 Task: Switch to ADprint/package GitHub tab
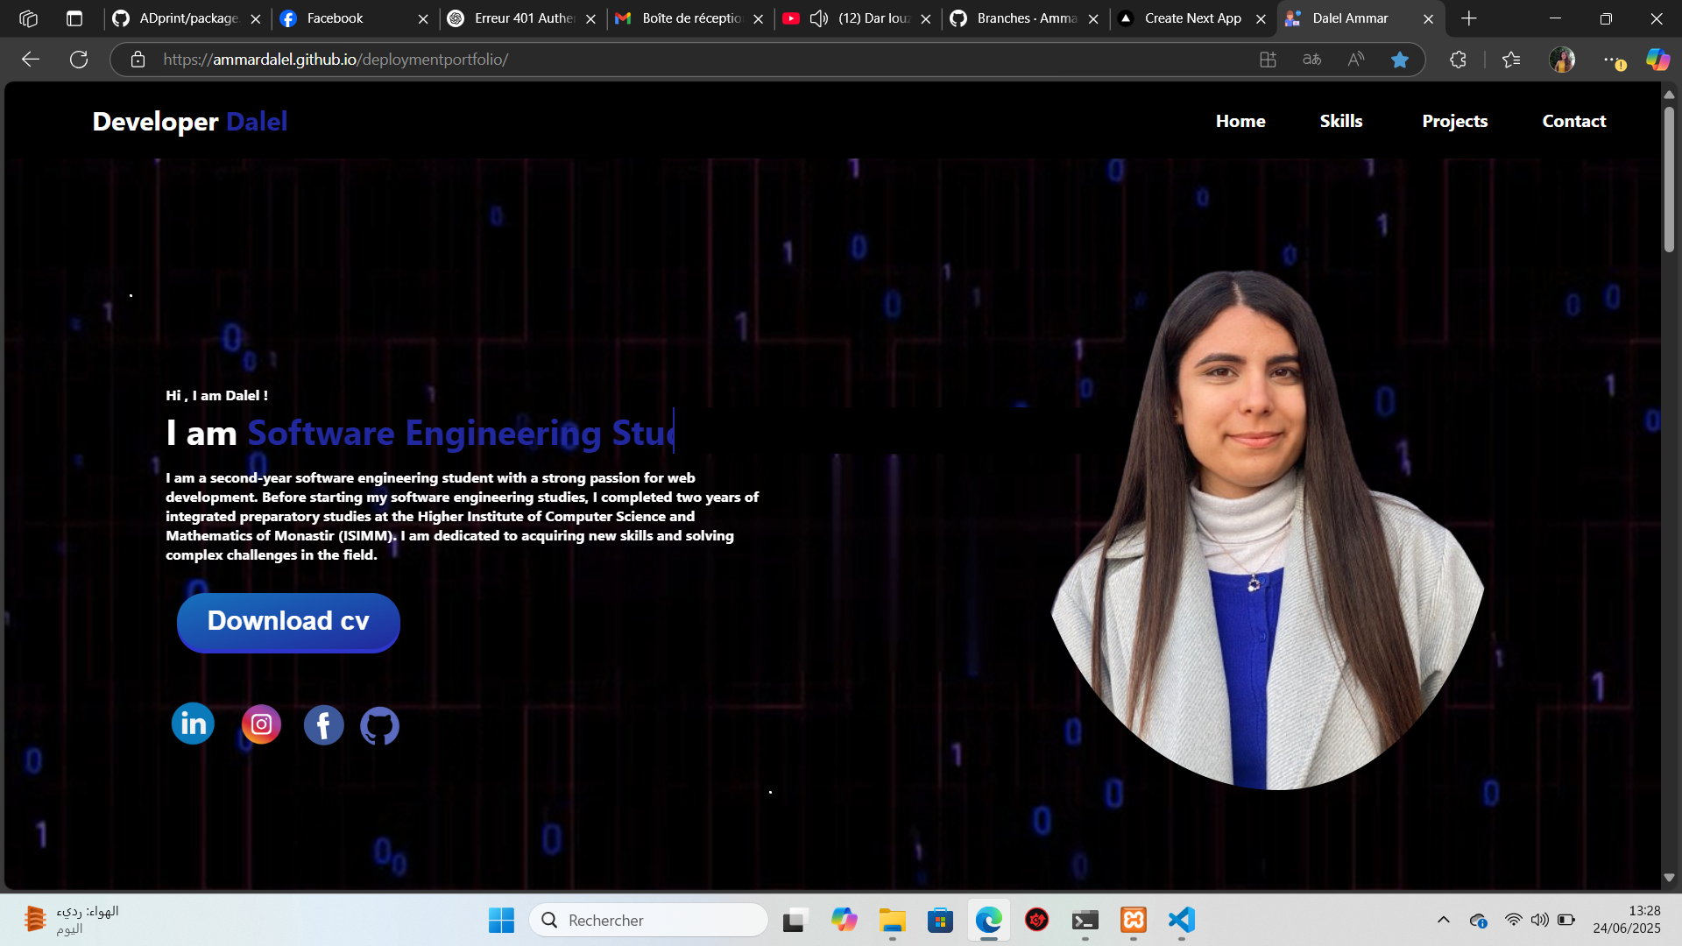(187, 18)
